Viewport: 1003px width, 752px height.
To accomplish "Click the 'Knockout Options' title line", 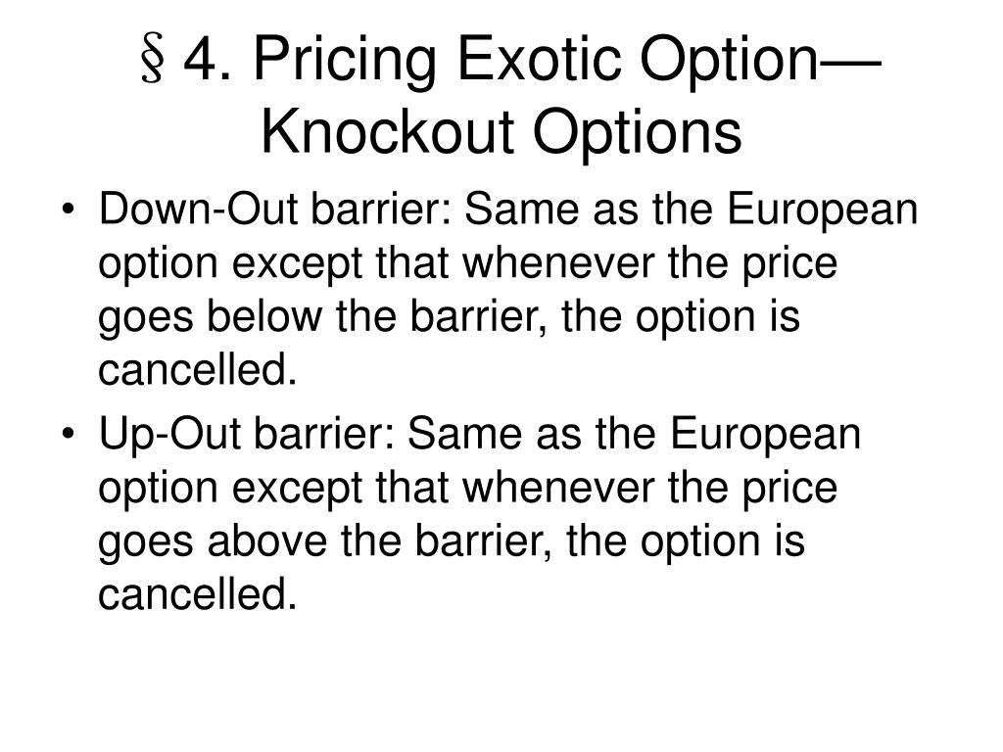I will tap(501, 133).
